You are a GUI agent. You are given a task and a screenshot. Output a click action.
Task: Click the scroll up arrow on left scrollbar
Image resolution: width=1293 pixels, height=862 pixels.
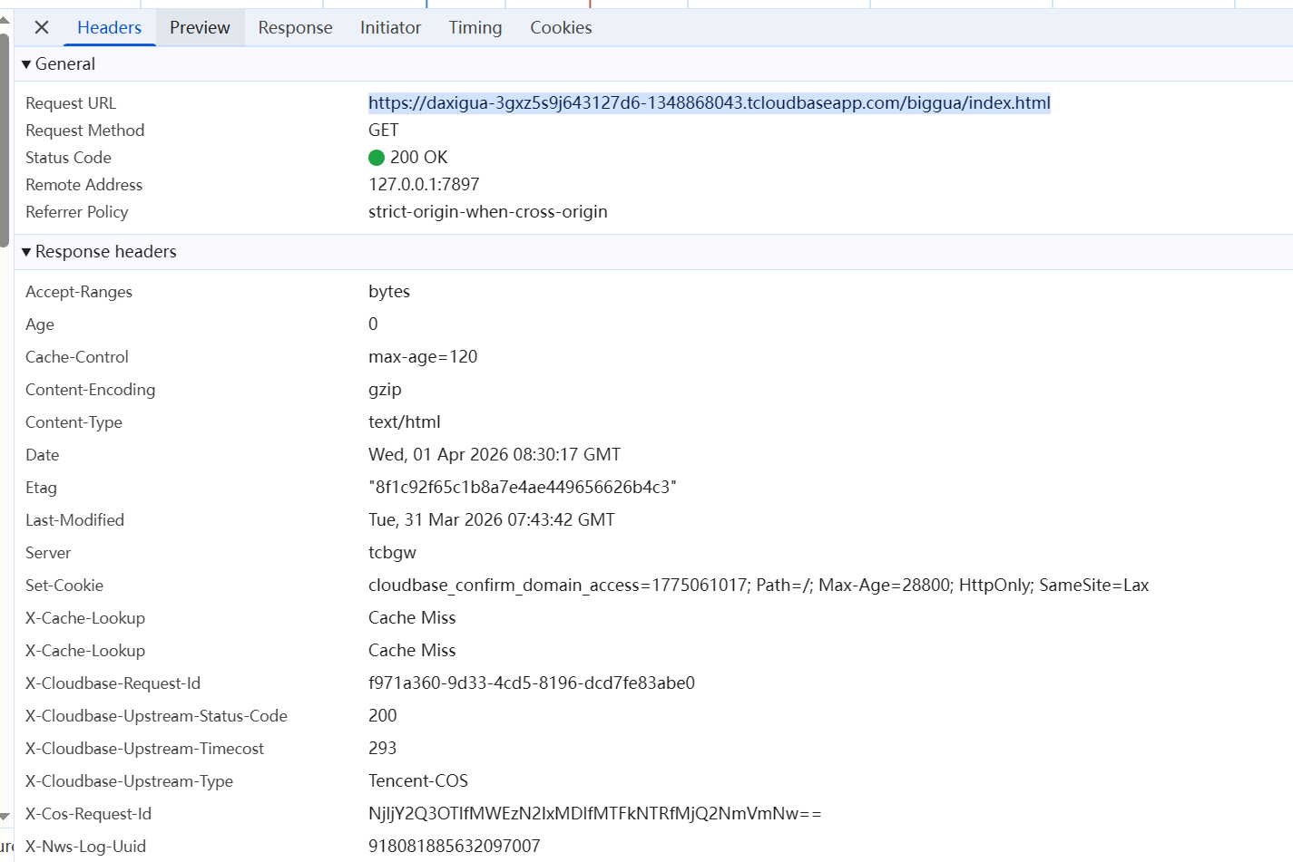pyautogui.click(x=5, y=19)
